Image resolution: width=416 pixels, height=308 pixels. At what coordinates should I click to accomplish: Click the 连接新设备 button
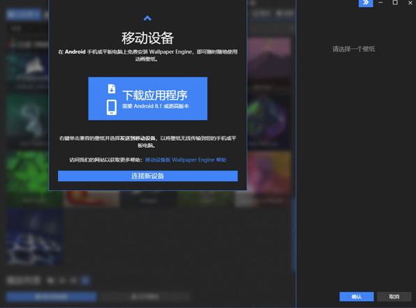click(x=148, y=176)
